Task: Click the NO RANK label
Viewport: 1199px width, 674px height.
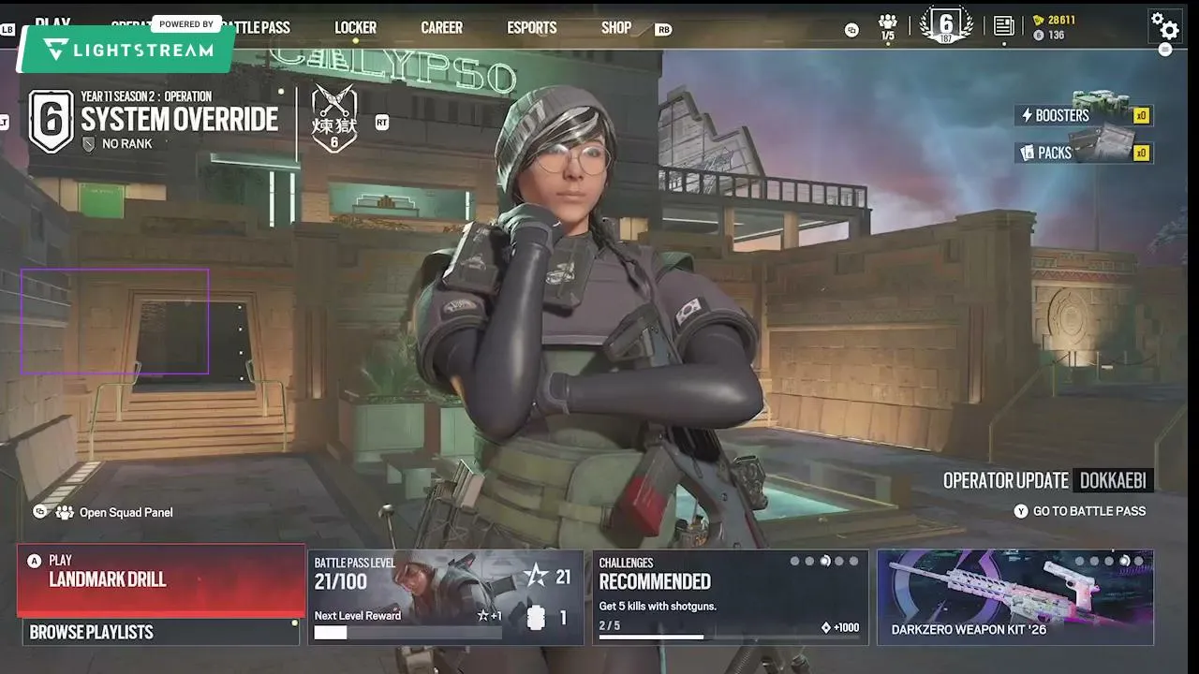Action: (126, 144)
